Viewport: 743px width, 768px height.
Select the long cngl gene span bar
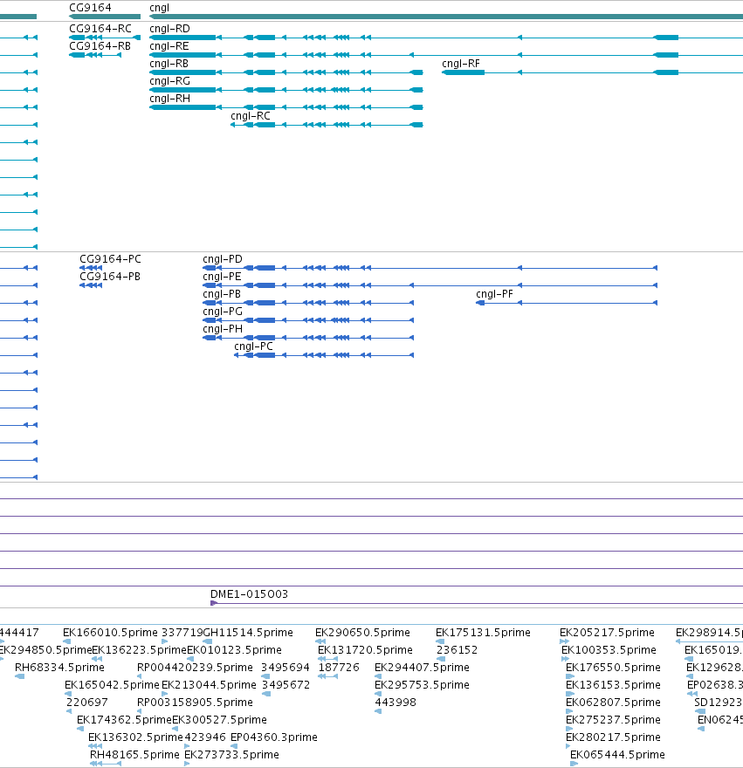point(446,17)
